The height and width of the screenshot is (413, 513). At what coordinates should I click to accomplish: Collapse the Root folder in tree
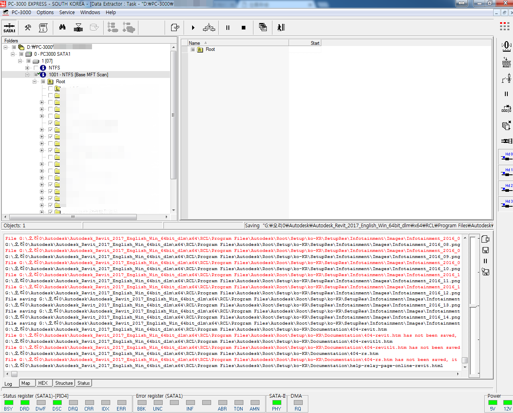coord(35,82)
